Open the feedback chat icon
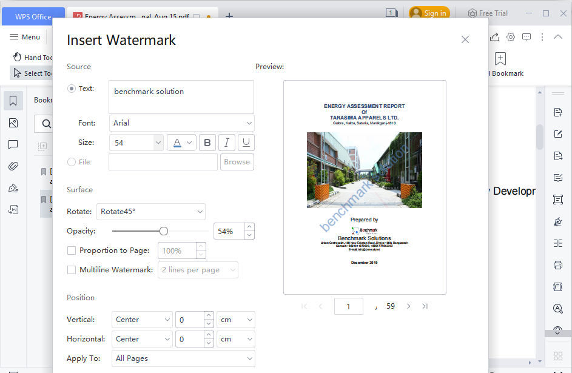Screen dimensions: 572x373 [527, 37]
